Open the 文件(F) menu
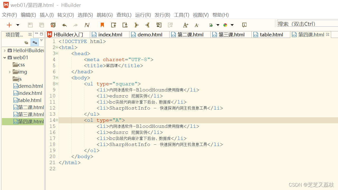The image size is (338, 190). pos(9,15)
